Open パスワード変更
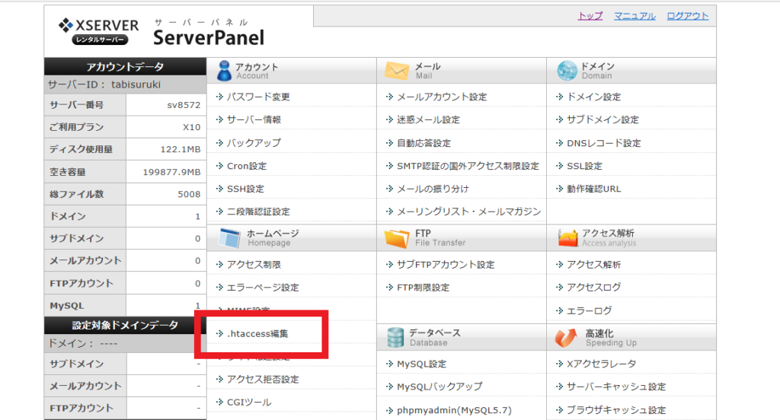The width and height of the screenshot is (780, 420). [x=258, y=97]
